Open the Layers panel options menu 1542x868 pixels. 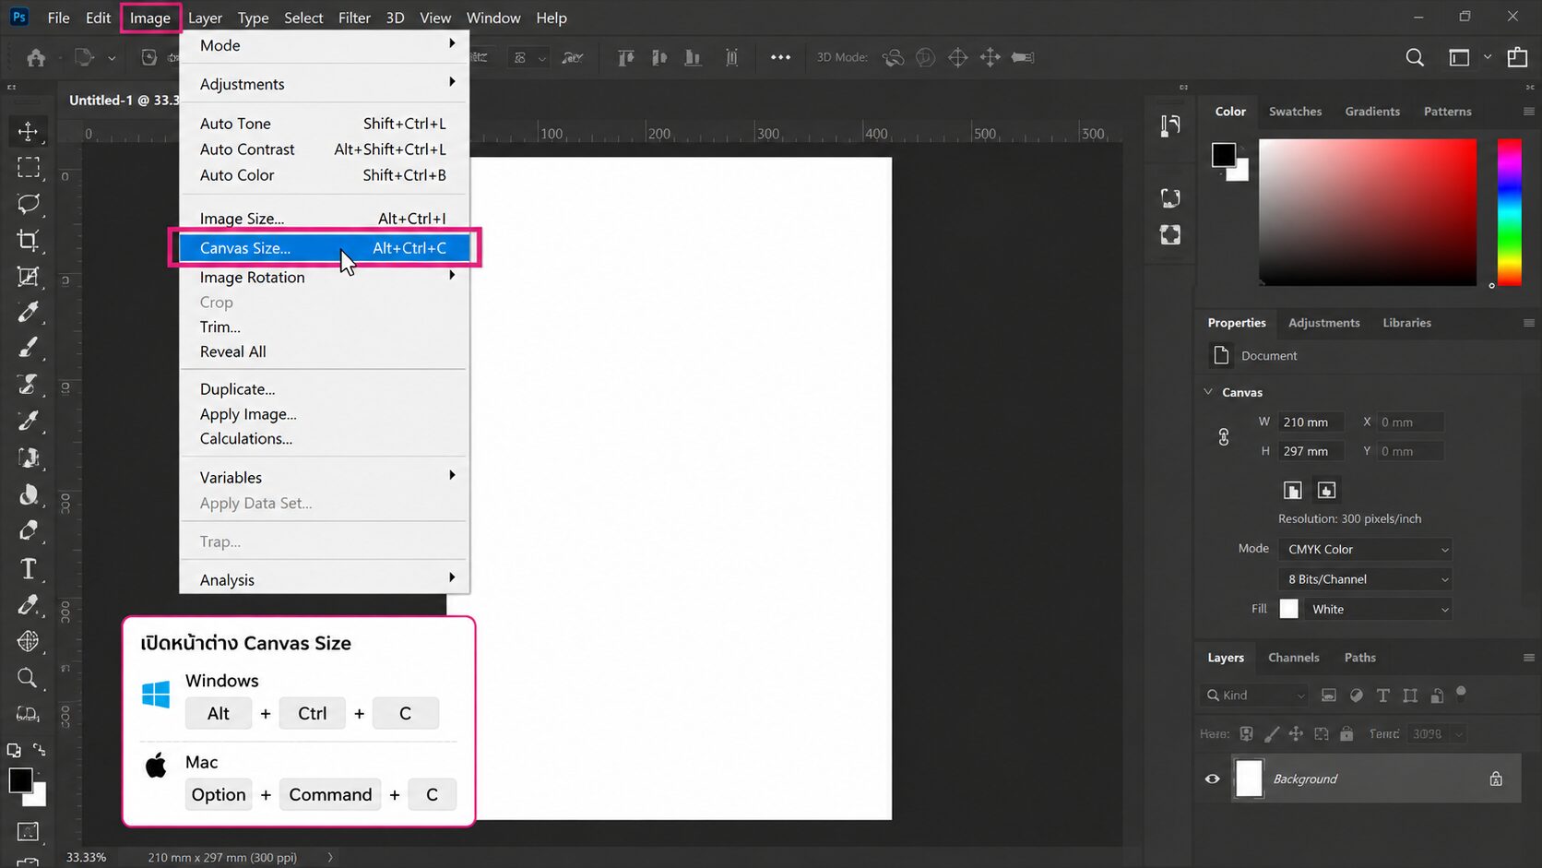1528,658
